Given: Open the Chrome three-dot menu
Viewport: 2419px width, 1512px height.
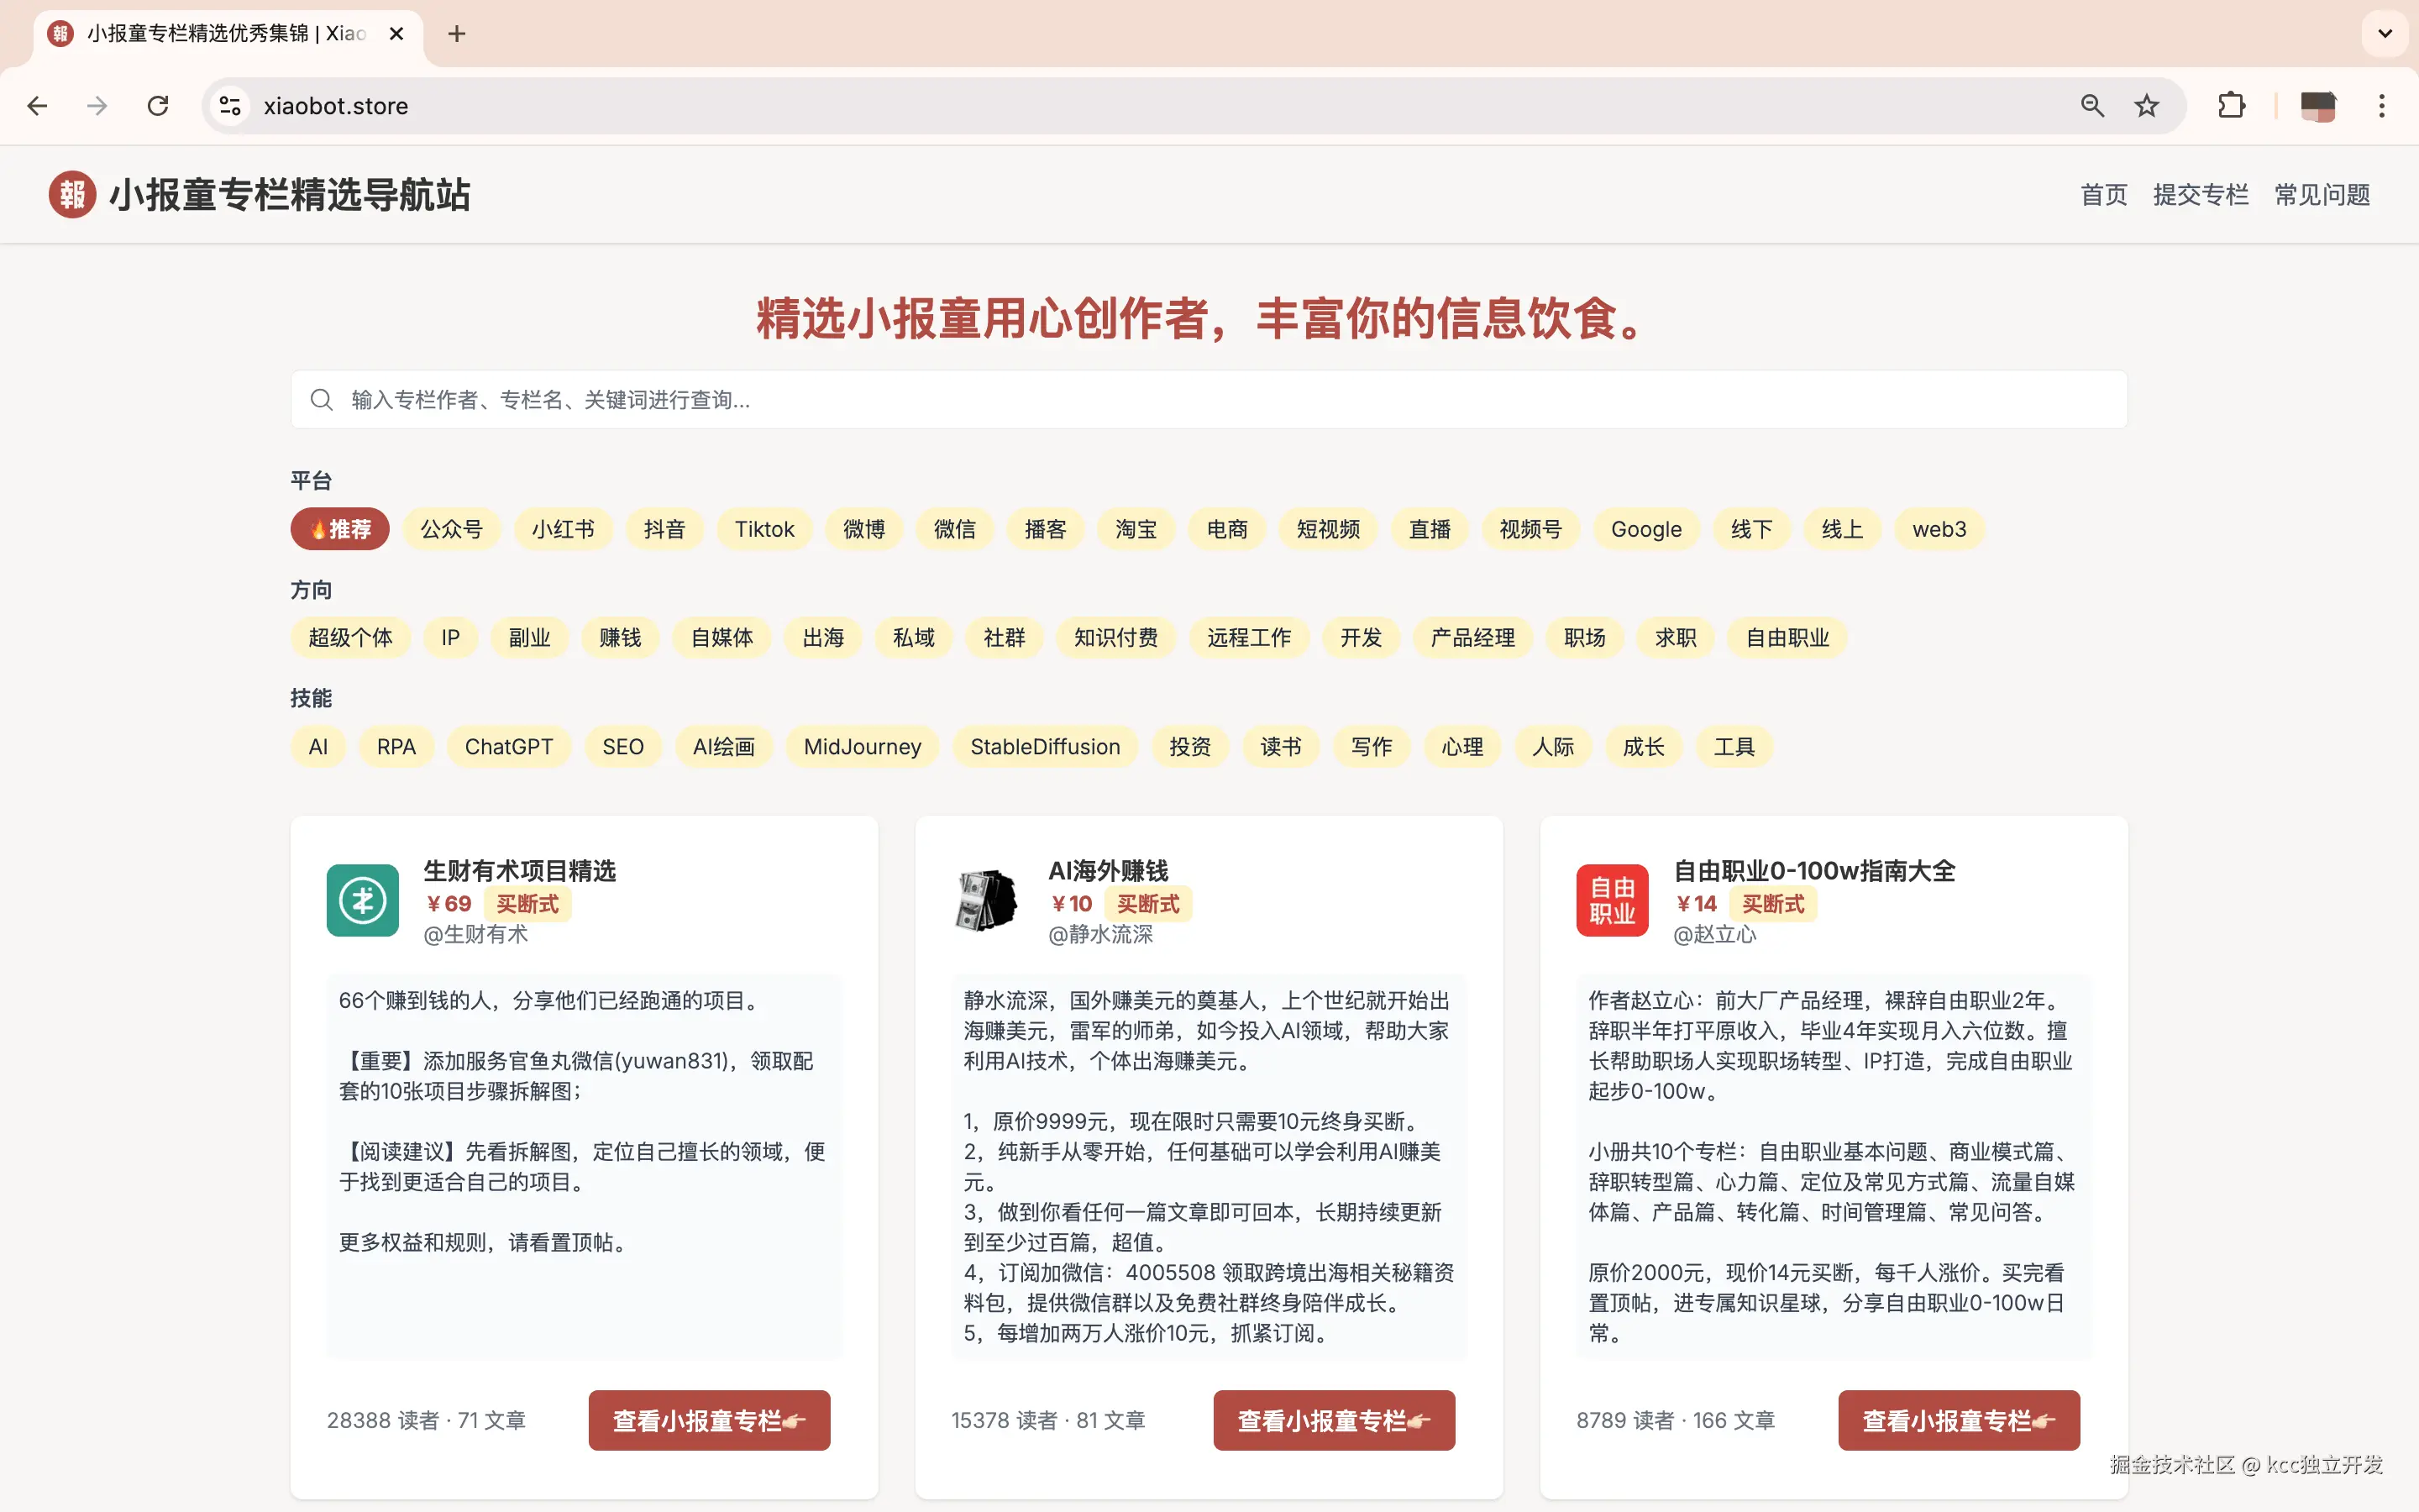Looking at the screenshot, I should click(2381, 106).
